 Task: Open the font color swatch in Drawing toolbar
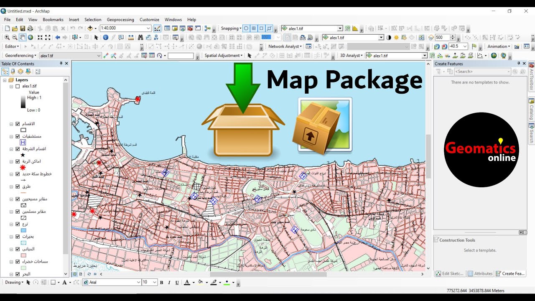187,283
